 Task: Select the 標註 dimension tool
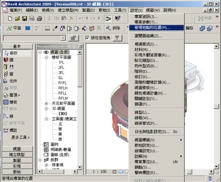coord(10,130)
